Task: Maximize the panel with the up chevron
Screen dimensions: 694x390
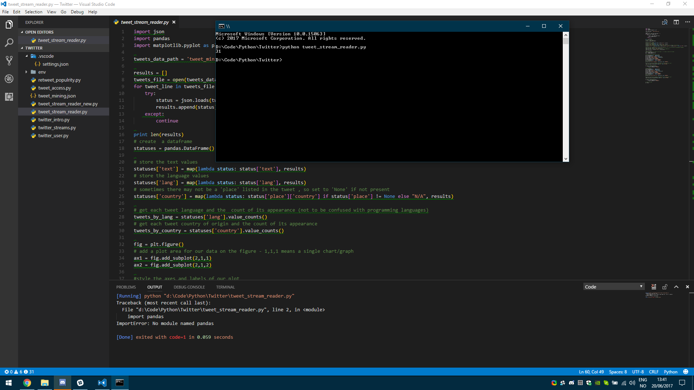Action: coord(676,287)
